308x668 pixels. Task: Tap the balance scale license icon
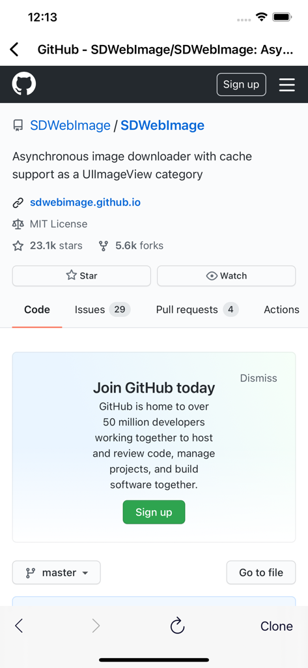[18, 224]
